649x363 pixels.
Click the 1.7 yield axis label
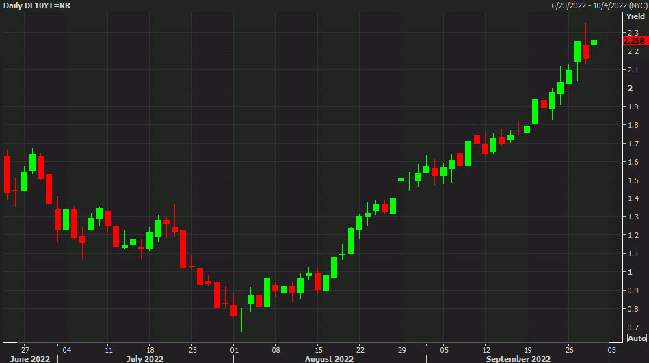click(633, 144)
